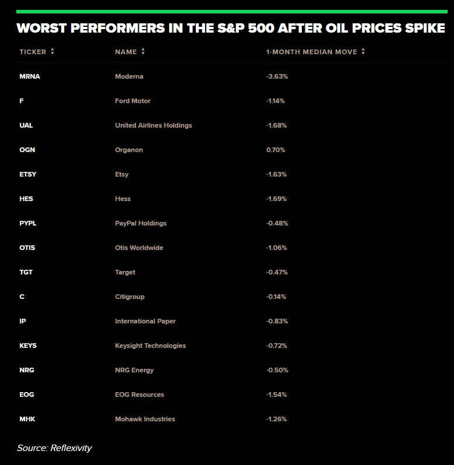The height and width of the screenshot is (465, 454).
Task: Select the MRNA ticker cell
Action: point(30,76)
